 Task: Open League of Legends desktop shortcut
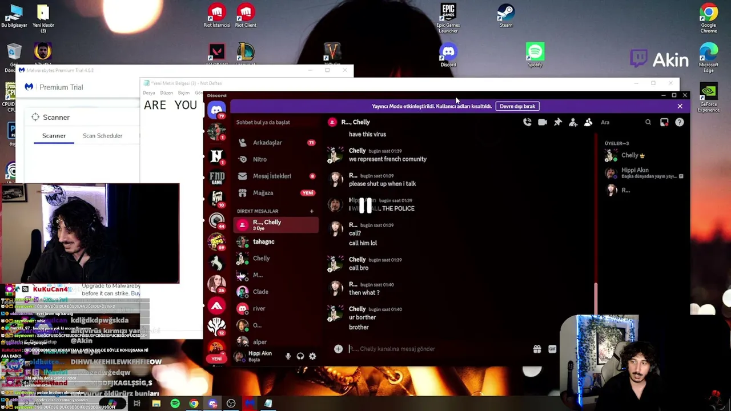(x=246, y=55)
